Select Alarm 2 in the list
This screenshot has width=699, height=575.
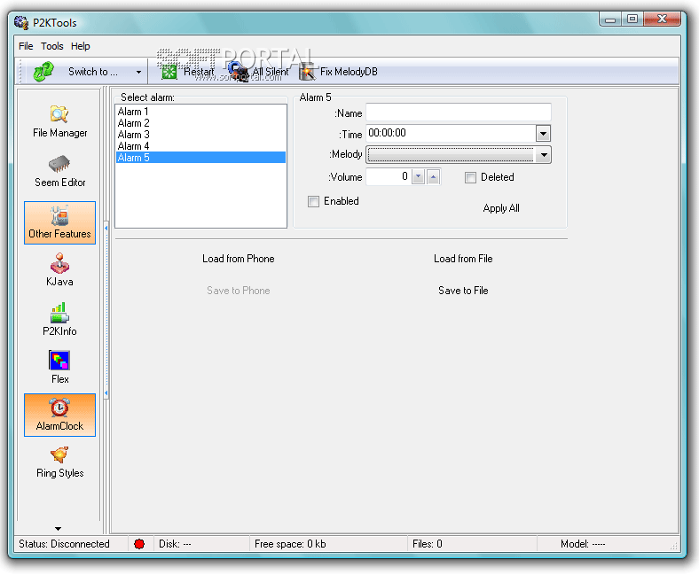click(x=200, y=123)
